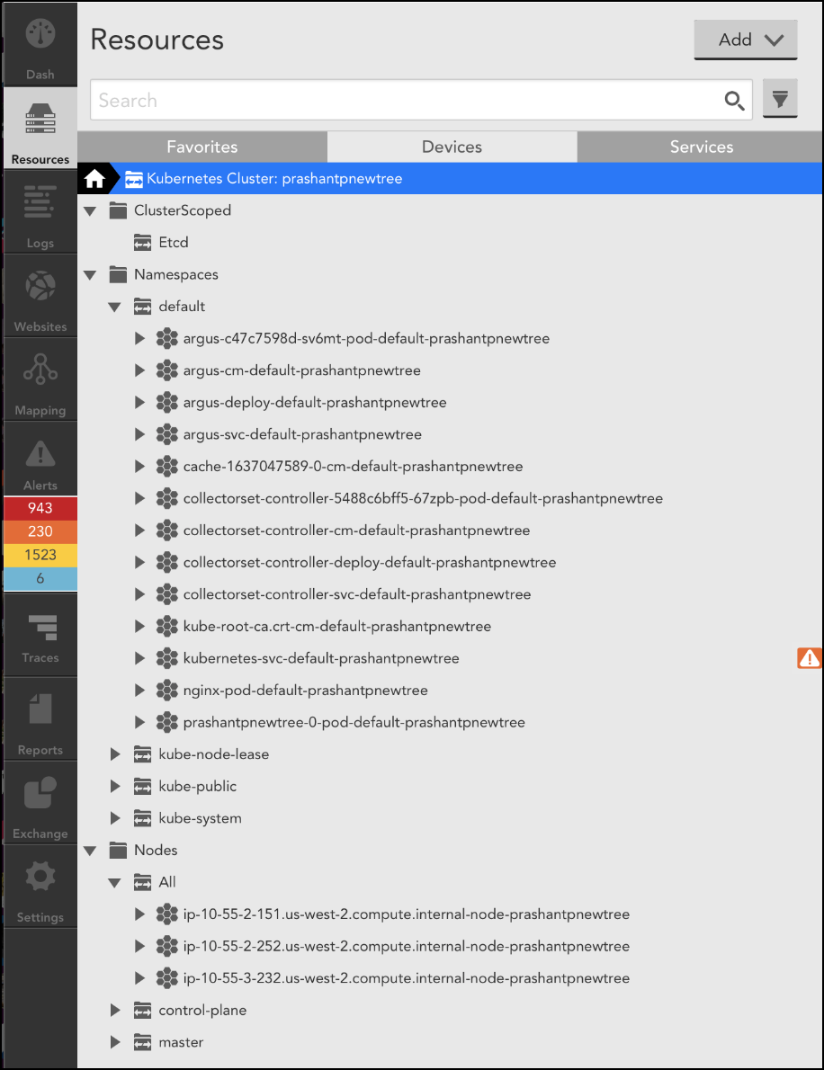Open Traces from the sidebar
Image resolution: width=824 pixels, height=1070 pixels.
tap(40, 629)
